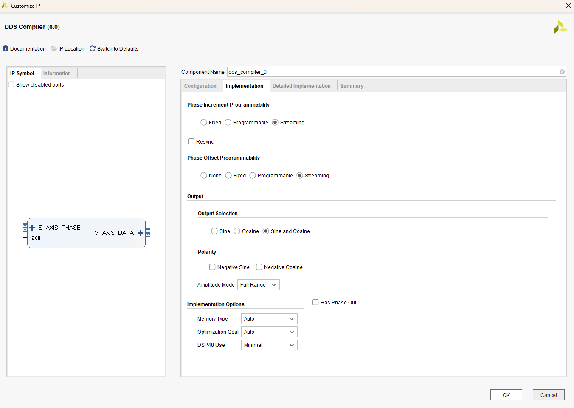Select Fixed phase offset option
This screenshot has height=408, width=574.
(228, 175)
